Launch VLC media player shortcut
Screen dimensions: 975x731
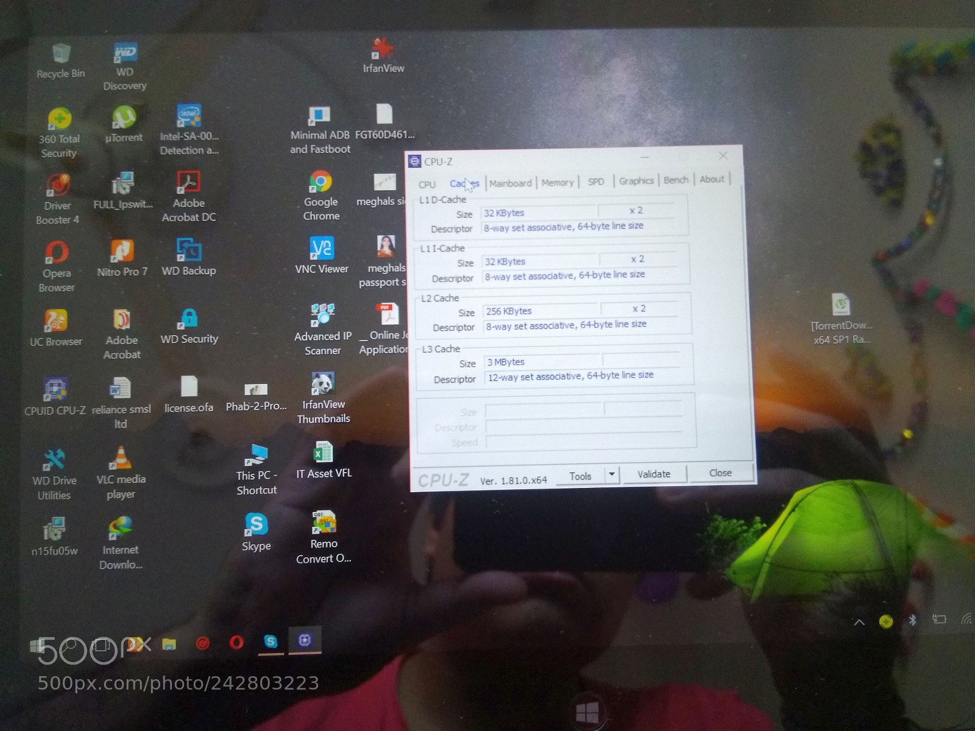(121, 473)
